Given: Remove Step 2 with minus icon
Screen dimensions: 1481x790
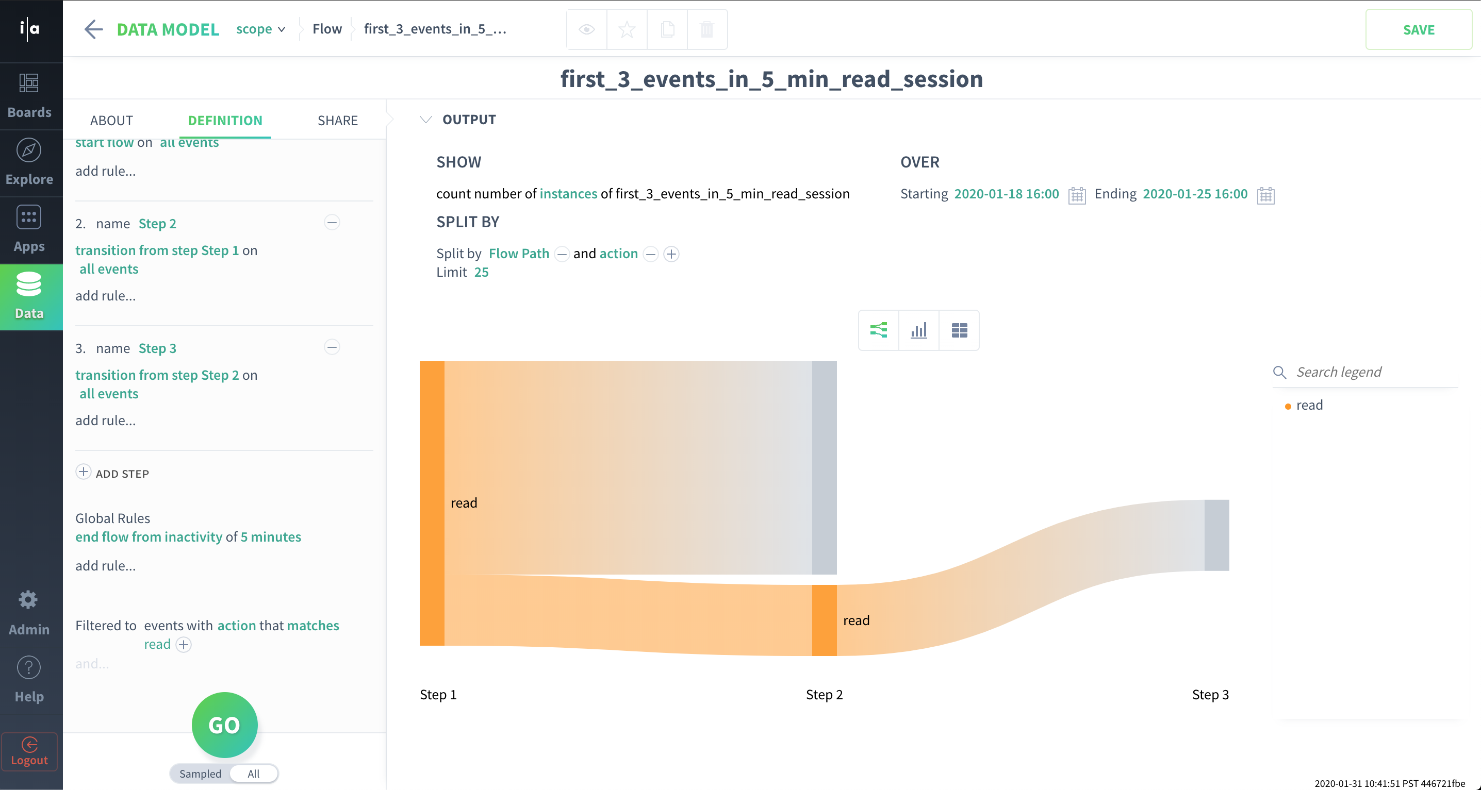Looking at the screenshot, I should coord(332,222).
